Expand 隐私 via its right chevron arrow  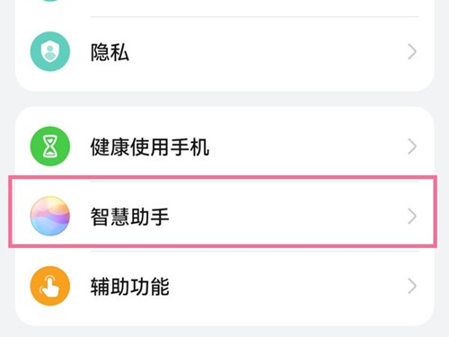pyautogui.click(x=412, y=52)
